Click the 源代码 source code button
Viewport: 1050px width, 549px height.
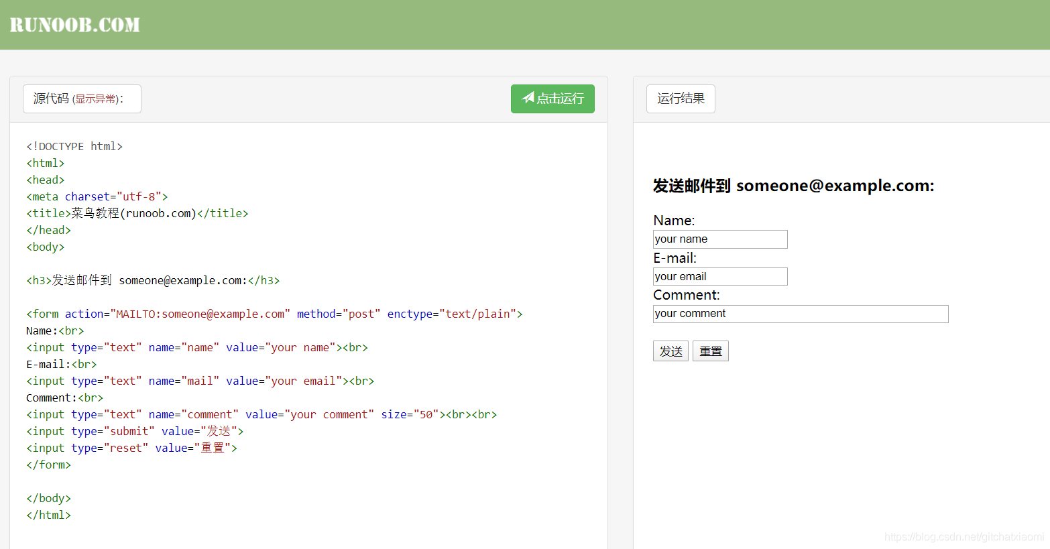[82, 99]
